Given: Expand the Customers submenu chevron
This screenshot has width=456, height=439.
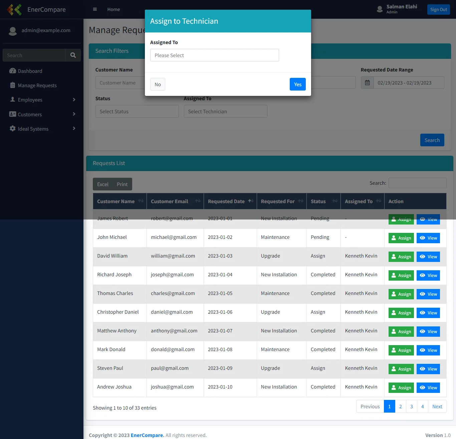Looking at the screenshot, I should pyautogui.click(x=74, y=114).
